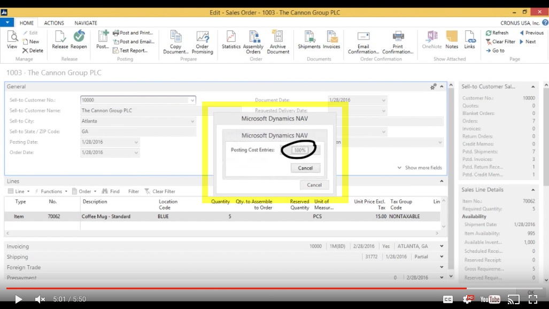
Task: Expand the Foreign Trade FastTab
Action: (442, 267)
